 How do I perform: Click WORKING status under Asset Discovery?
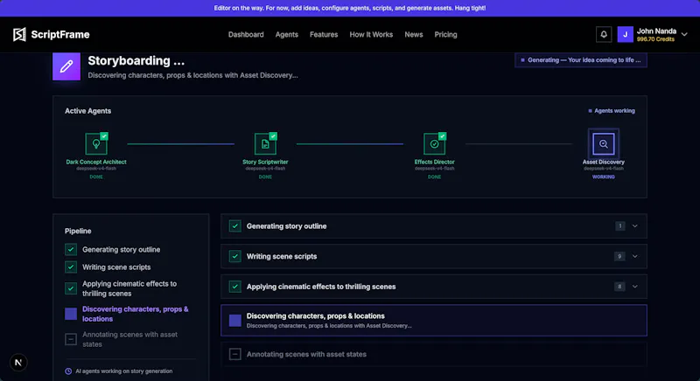[x=604, y=177]
